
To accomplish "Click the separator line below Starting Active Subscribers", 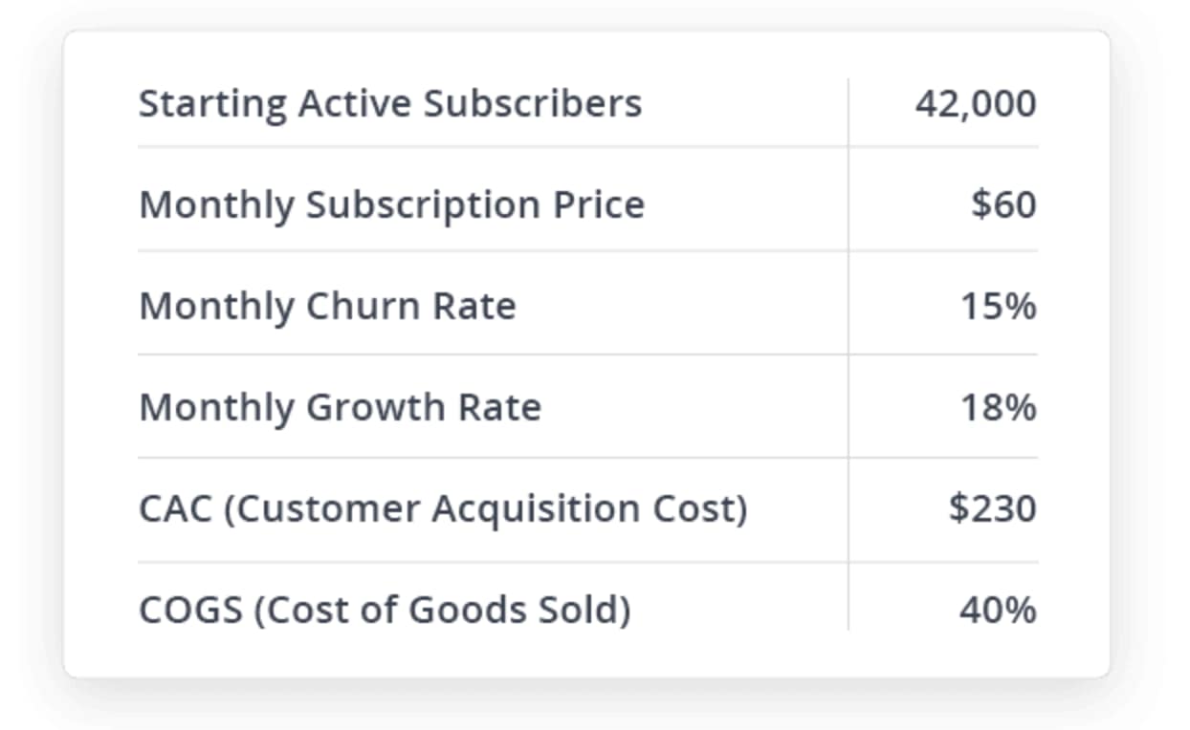I will 478,147.
